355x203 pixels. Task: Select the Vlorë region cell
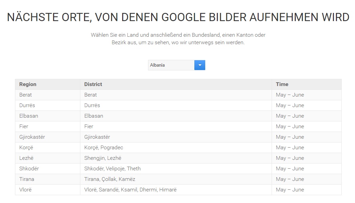26,190
